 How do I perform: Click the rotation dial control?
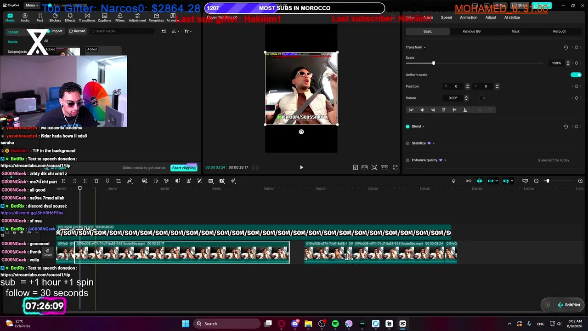[x=483, y=98]
